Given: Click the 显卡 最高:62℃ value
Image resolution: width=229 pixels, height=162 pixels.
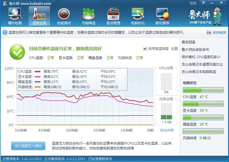Looking at the screenshot, I should [x=51, y=77].
